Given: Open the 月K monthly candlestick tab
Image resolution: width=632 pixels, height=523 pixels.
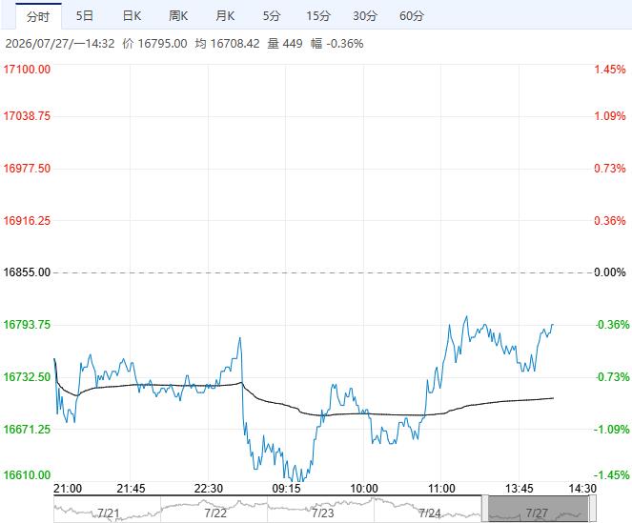Looking at the screenshot, I should coord(225,15).
